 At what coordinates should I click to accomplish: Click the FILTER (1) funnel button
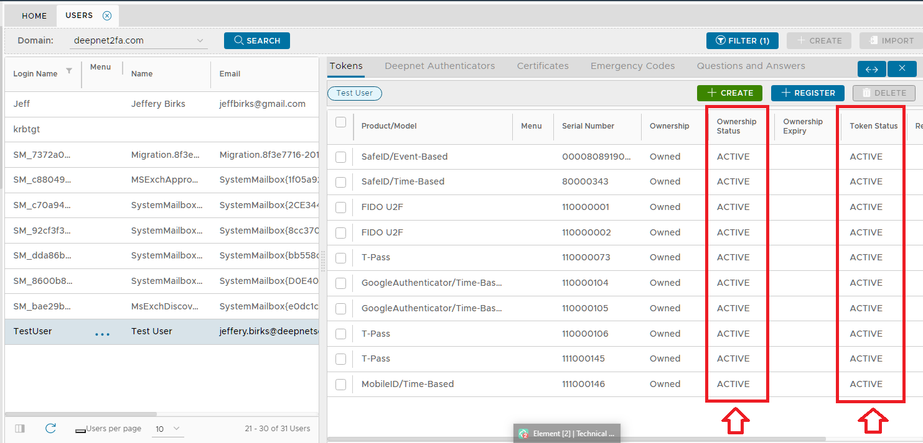point(743,40)
